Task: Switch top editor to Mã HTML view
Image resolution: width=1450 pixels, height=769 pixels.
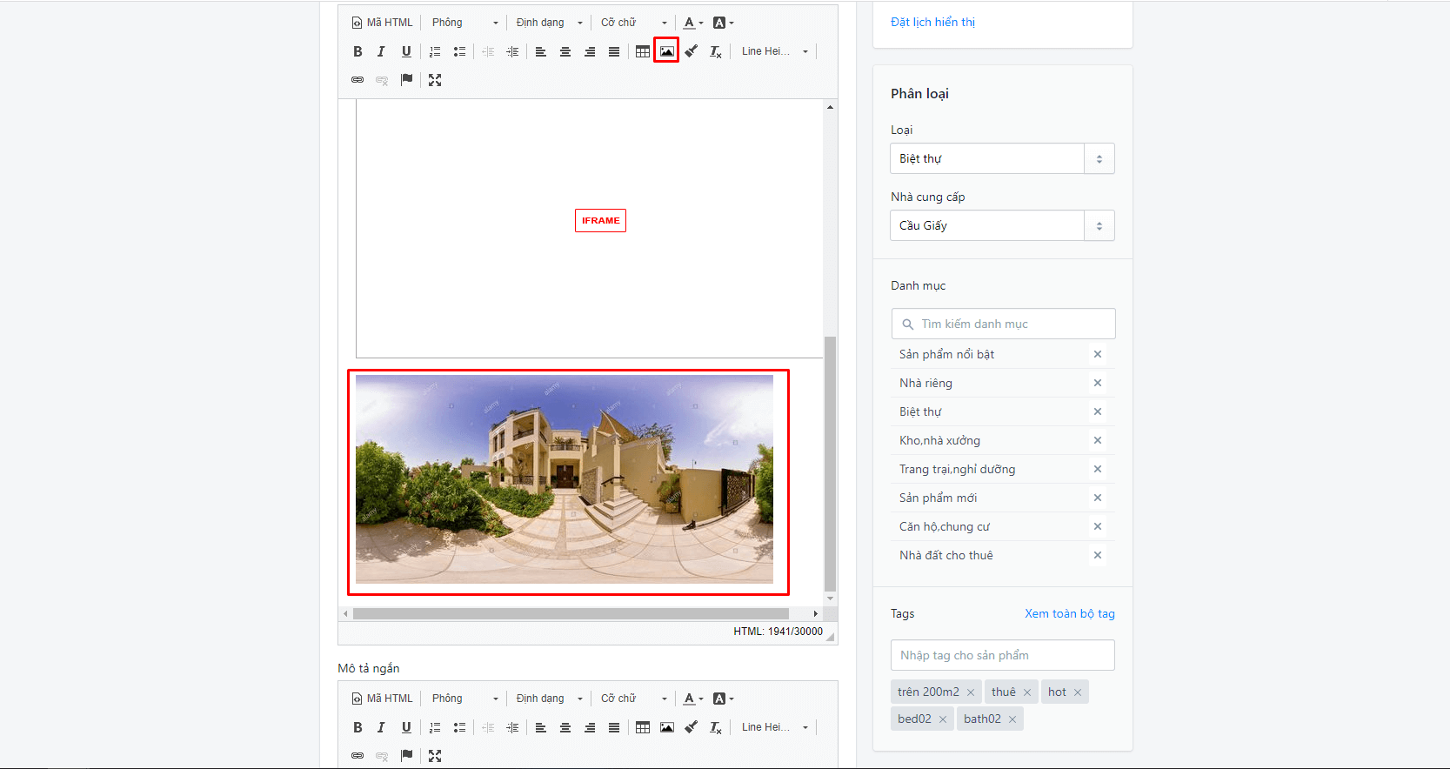Action: 382,23
